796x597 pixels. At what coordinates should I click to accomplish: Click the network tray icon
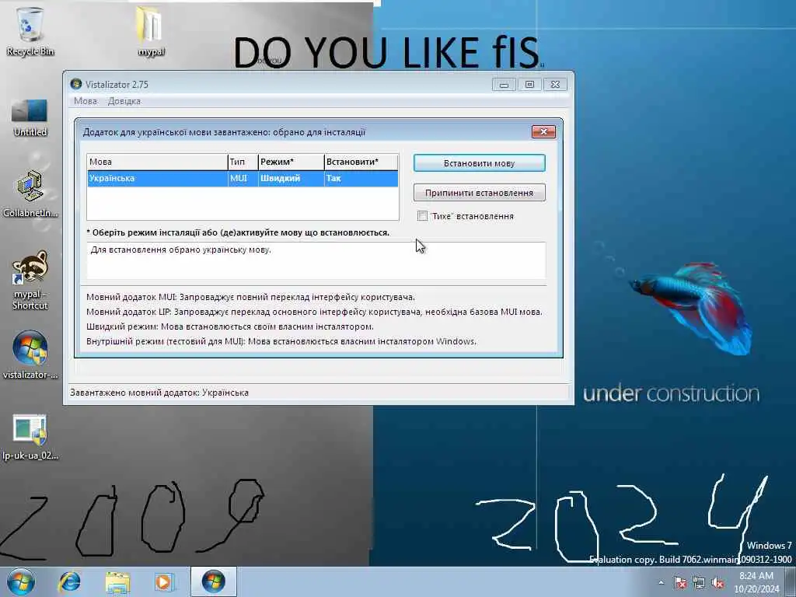click(x=699, y=583)
